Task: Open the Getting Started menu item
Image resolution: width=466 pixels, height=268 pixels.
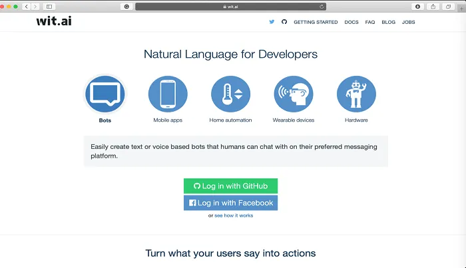Action: 316,22
